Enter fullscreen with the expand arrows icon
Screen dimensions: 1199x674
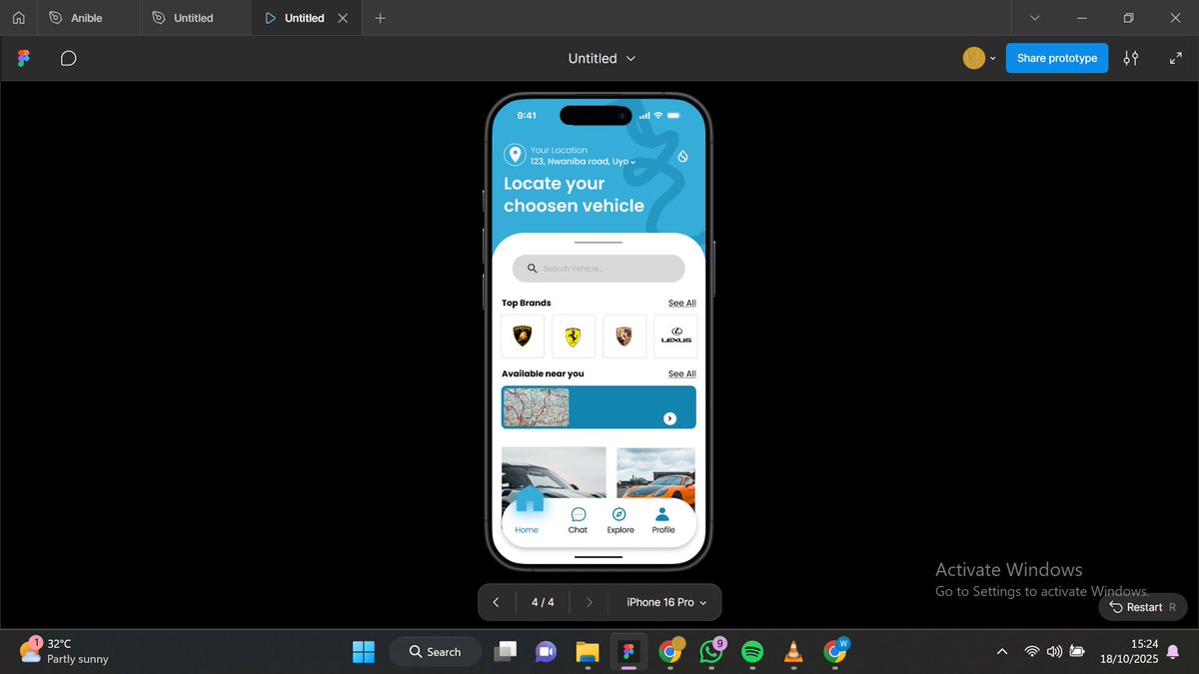click(x=1176, y=58)
